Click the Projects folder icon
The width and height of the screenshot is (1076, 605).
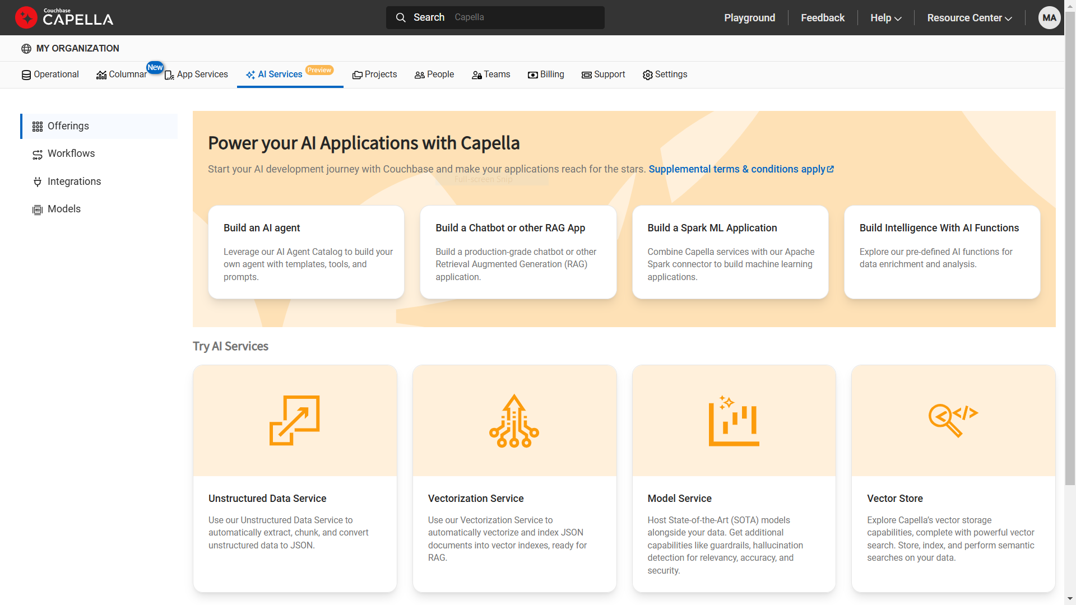point(357,75)
